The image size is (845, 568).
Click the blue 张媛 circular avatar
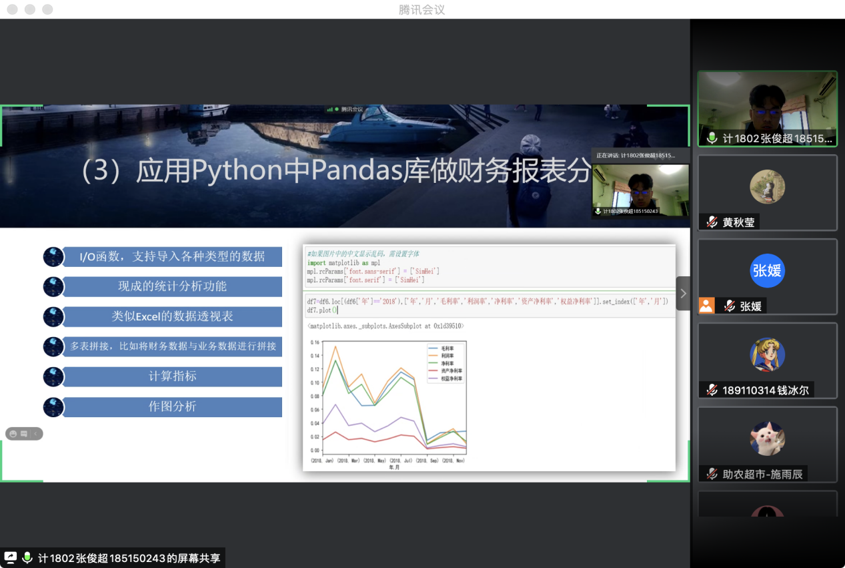pos(767,270)
